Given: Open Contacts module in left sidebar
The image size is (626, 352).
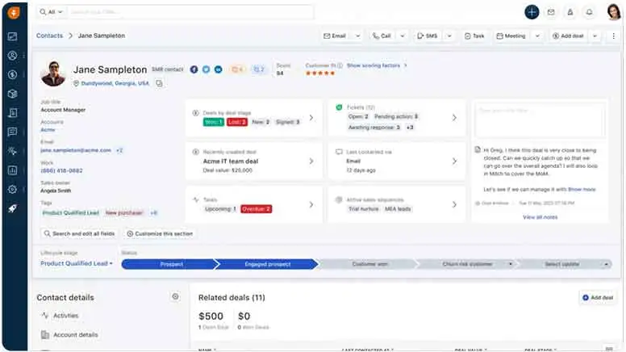Looking at the screenshot, I should pos(12,56).
